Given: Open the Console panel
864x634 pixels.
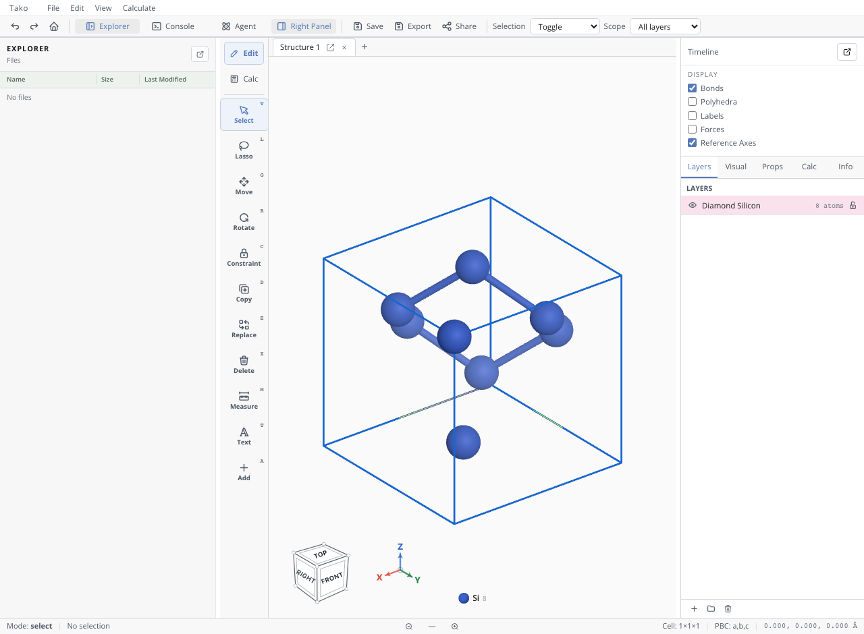Looking at the screenshot, I should [x=173, y=26].
